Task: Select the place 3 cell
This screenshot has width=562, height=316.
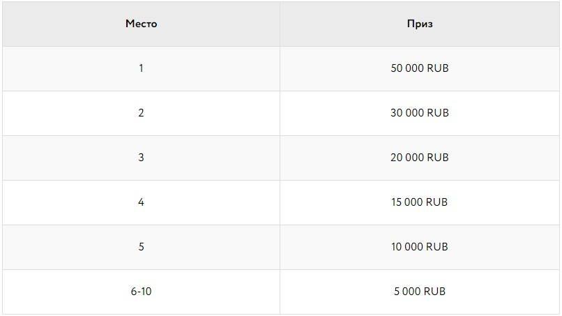Action: pos(141,158)
